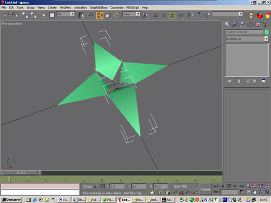Click the Ad... taskbar button
The image size is (271, 203).
tap(168, 200)
